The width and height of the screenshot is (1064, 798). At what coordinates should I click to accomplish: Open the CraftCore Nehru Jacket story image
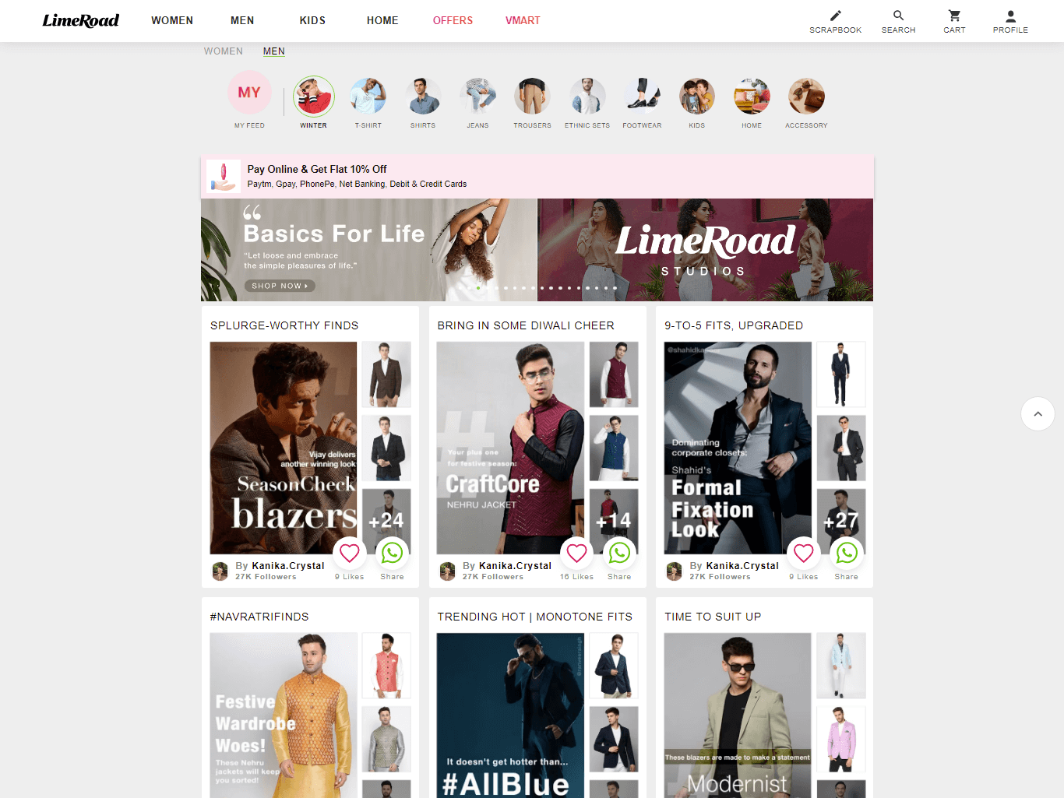[x=510, y=448]
